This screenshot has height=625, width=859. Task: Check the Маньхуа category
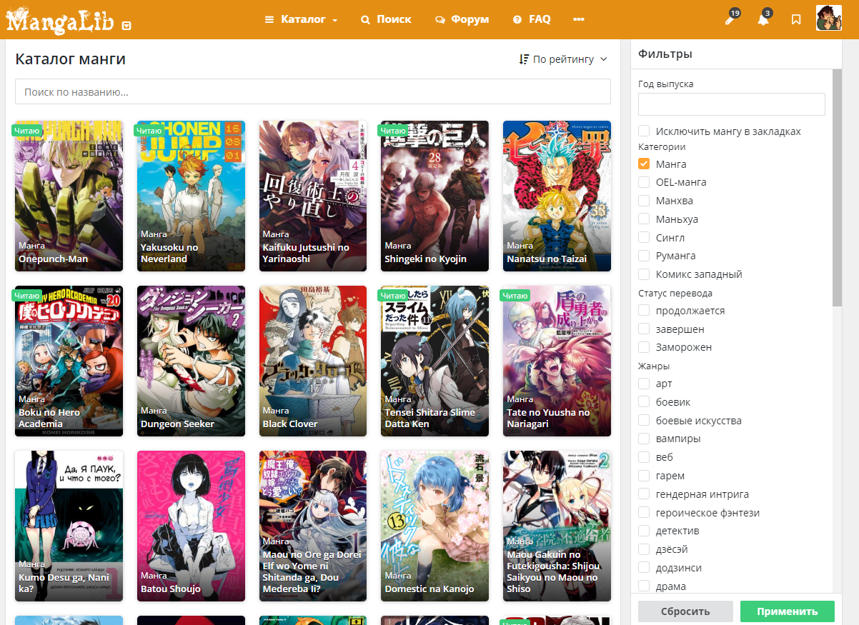pos(644,219)
